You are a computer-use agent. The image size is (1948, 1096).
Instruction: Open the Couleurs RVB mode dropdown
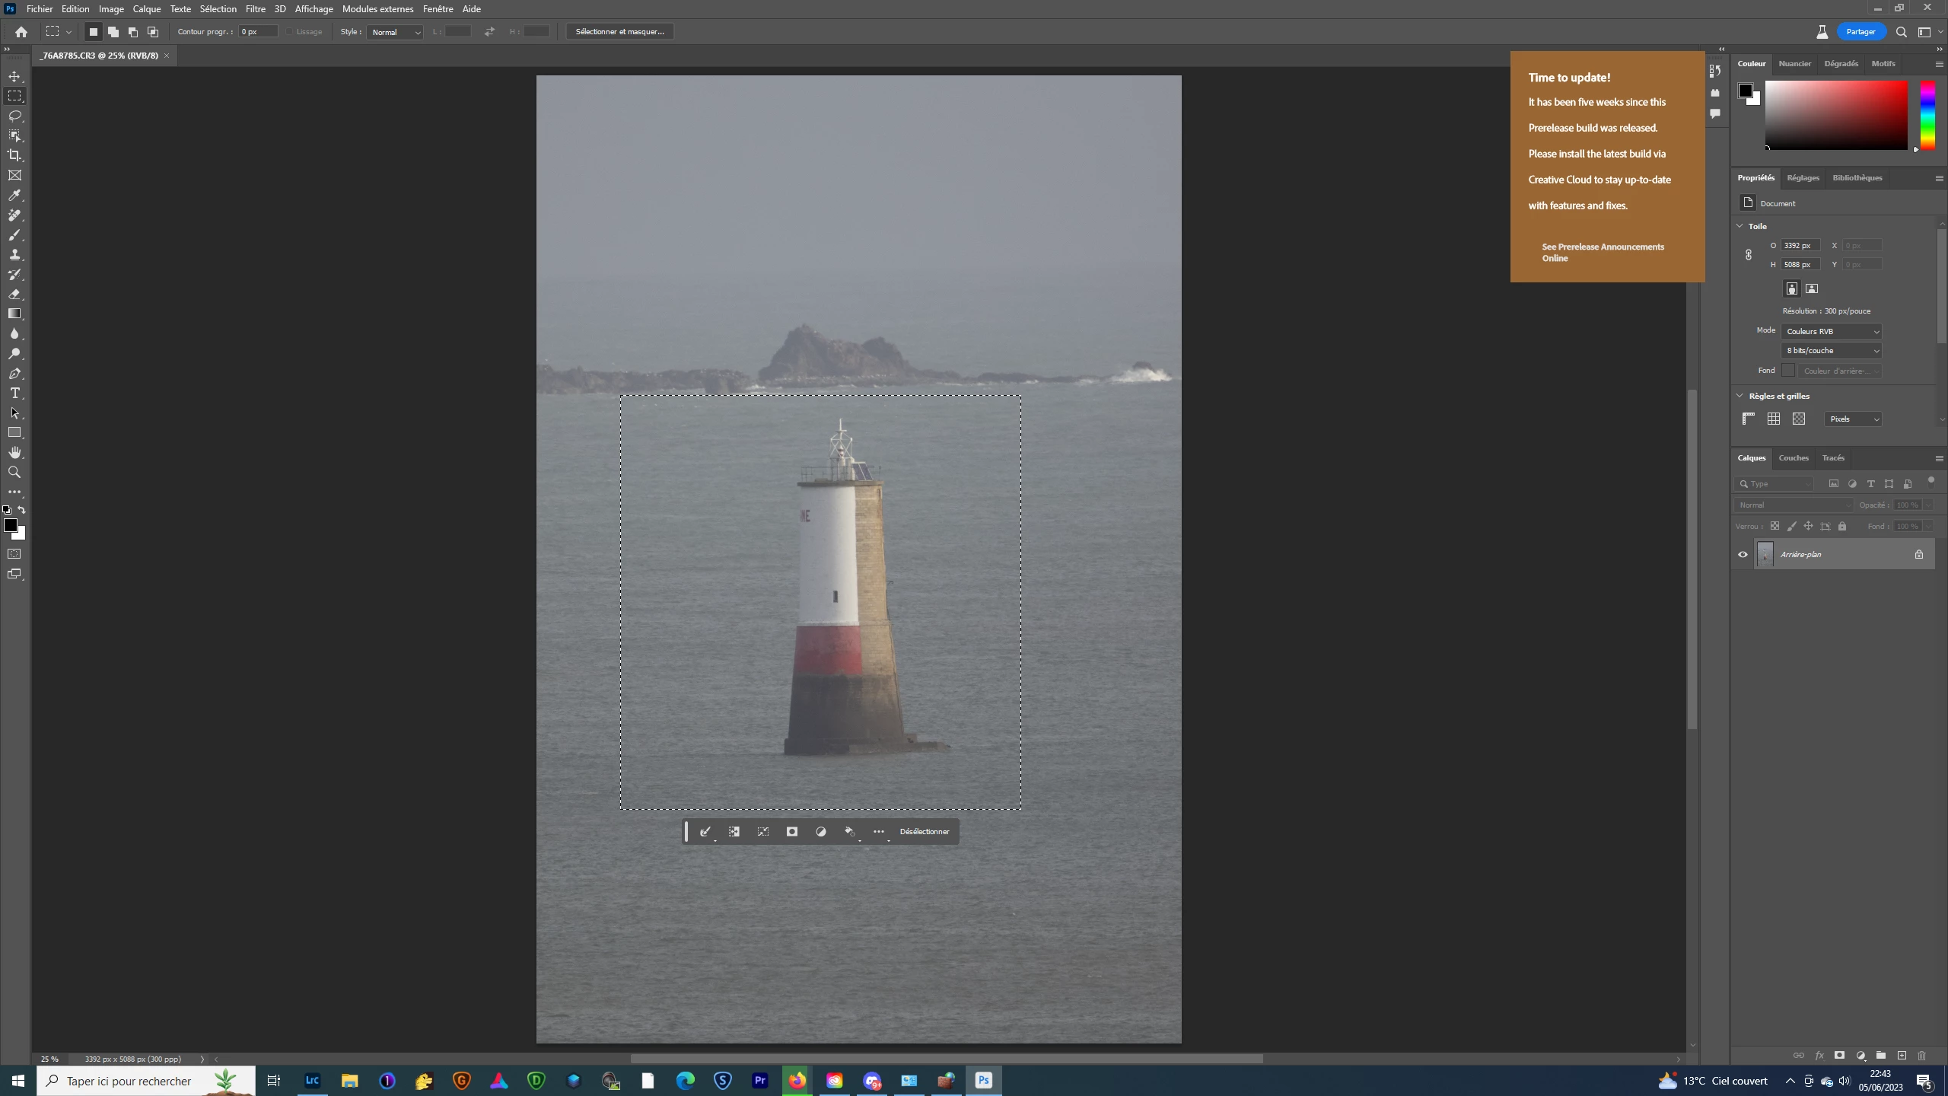1831,331
